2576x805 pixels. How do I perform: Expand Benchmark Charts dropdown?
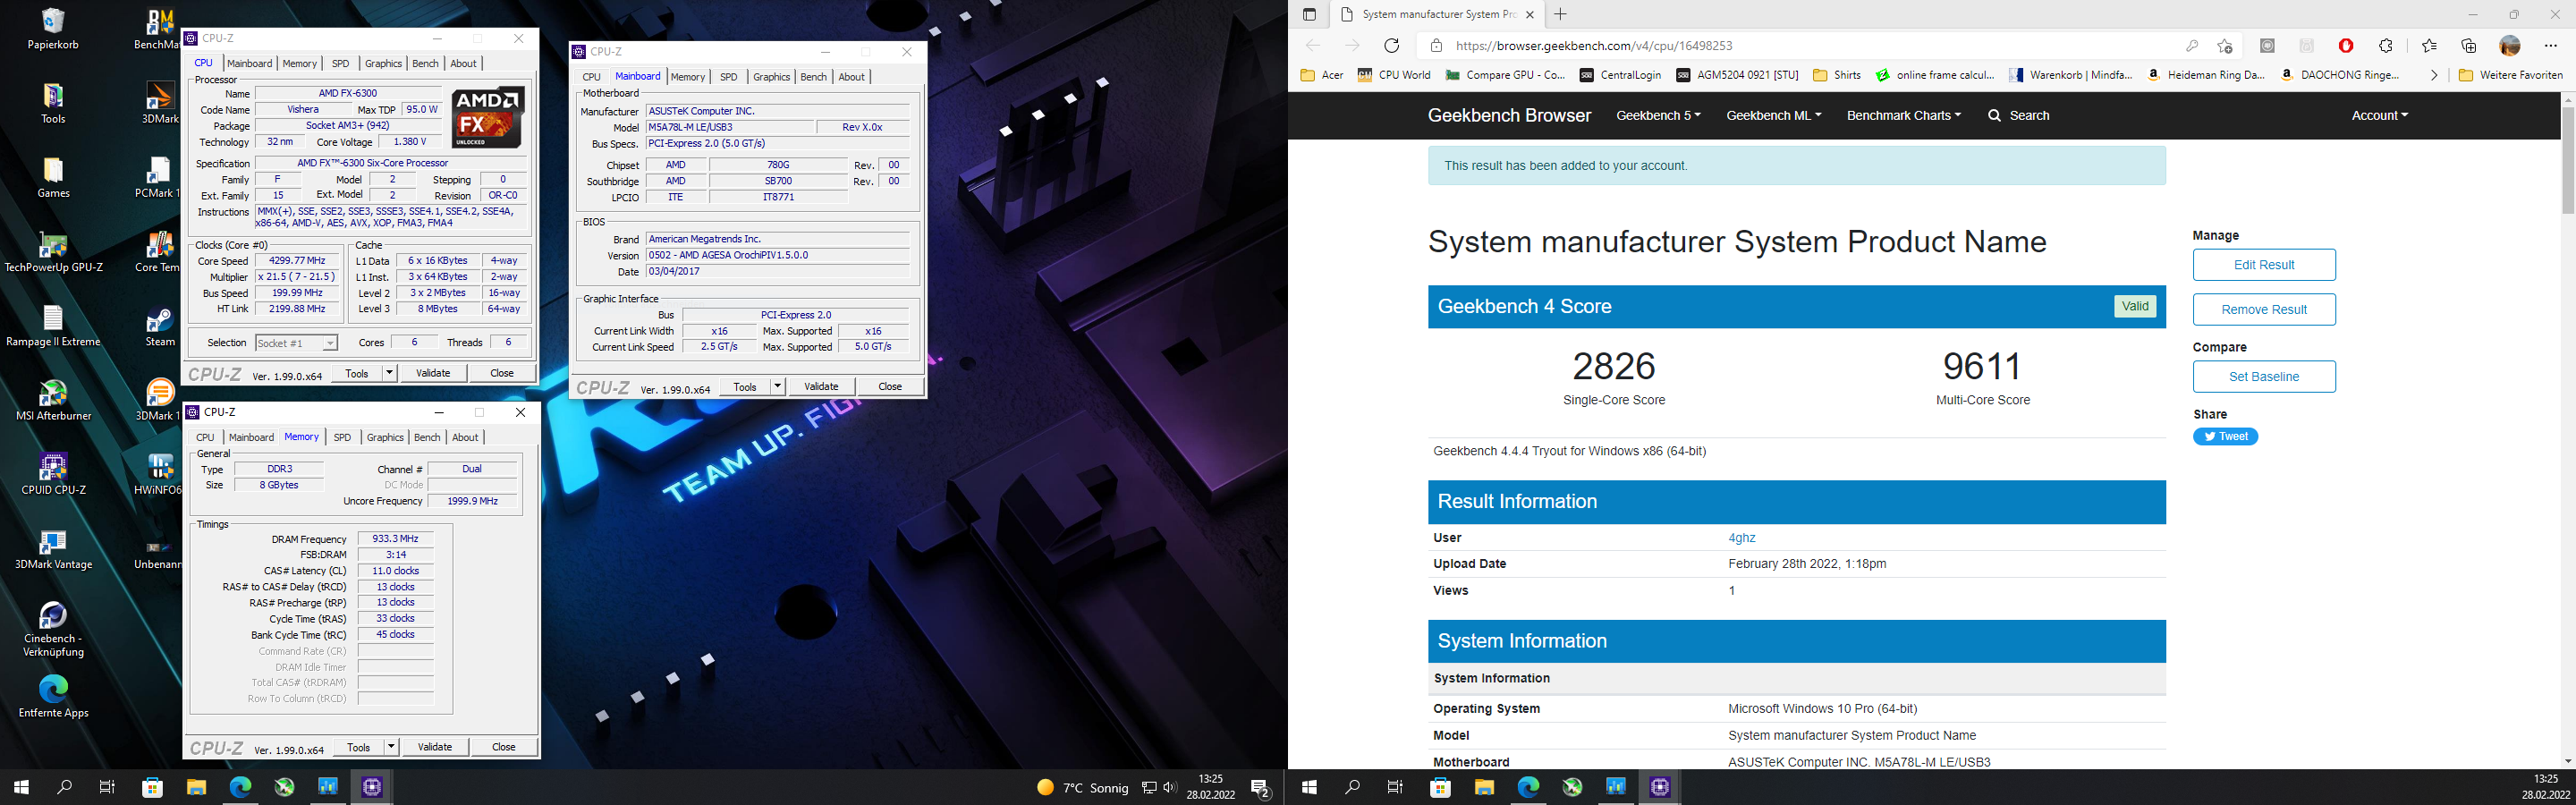coord(1903,115)
